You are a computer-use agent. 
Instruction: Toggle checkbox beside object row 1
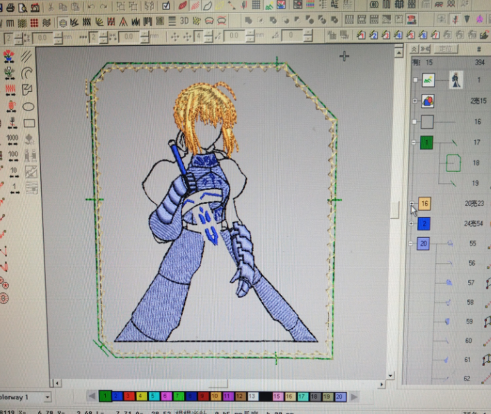[415, 80]
